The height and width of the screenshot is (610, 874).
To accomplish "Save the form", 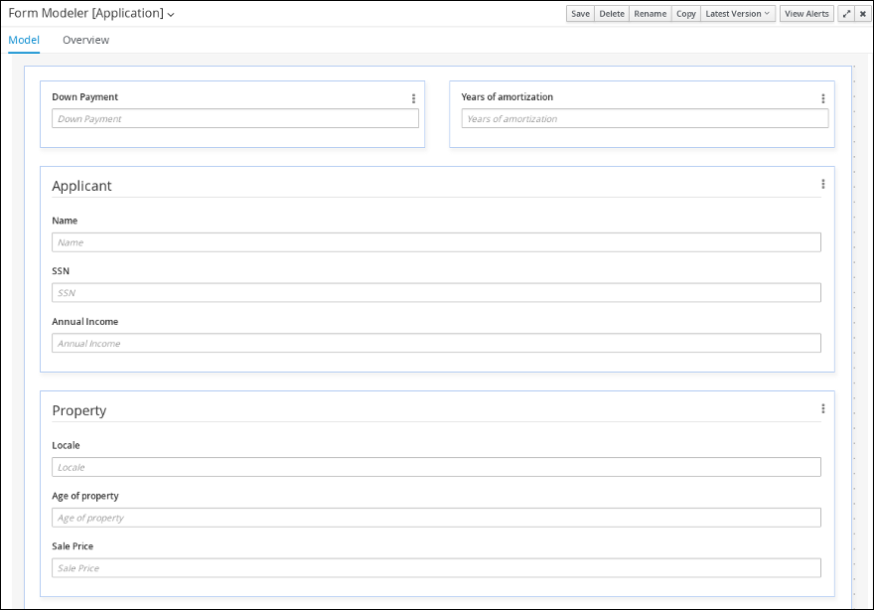I will (580, 14).
